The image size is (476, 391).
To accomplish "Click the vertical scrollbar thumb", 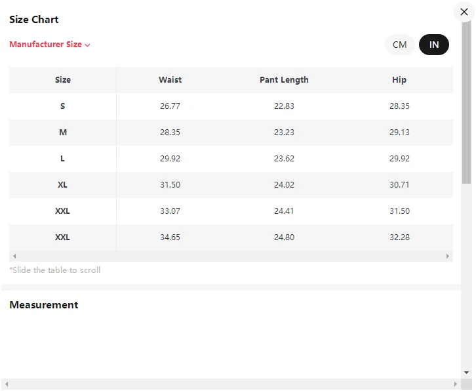I will (x=466, y=103).
